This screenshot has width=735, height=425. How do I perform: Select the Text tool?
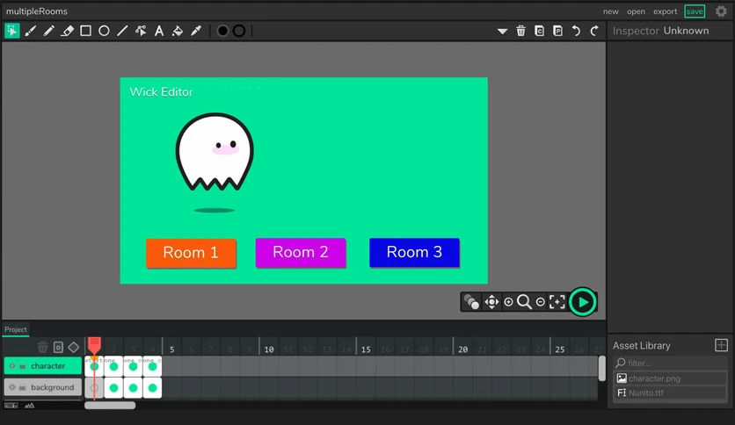pyautogui.click(x=159, y=31)
